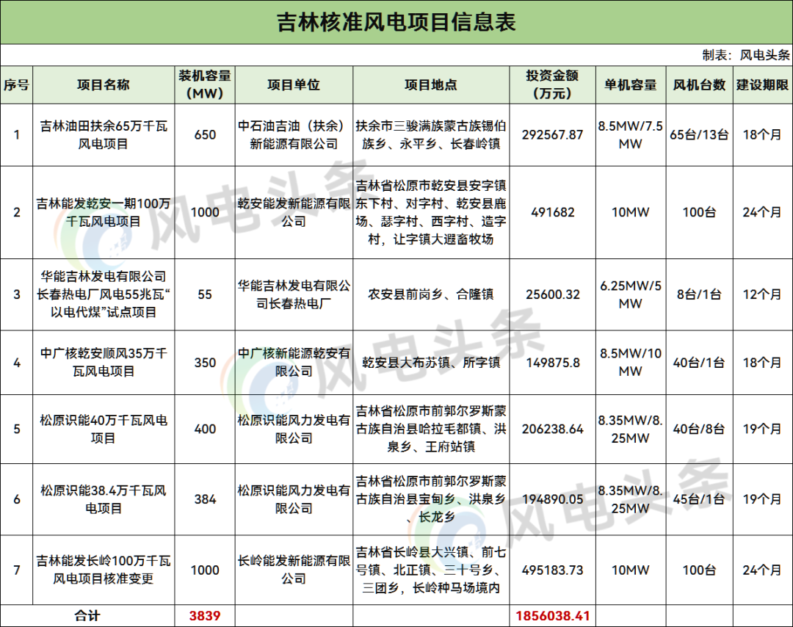Select 中石油吉油（扶余）新能源有限公司 cell
Image resolution: width=793 pixels, height=627 pixels.
[294, 135]
